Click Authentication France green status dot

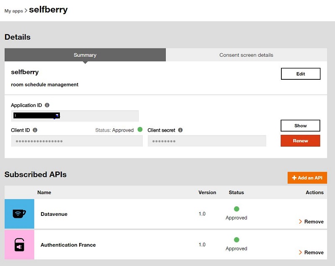coord(237,240)
